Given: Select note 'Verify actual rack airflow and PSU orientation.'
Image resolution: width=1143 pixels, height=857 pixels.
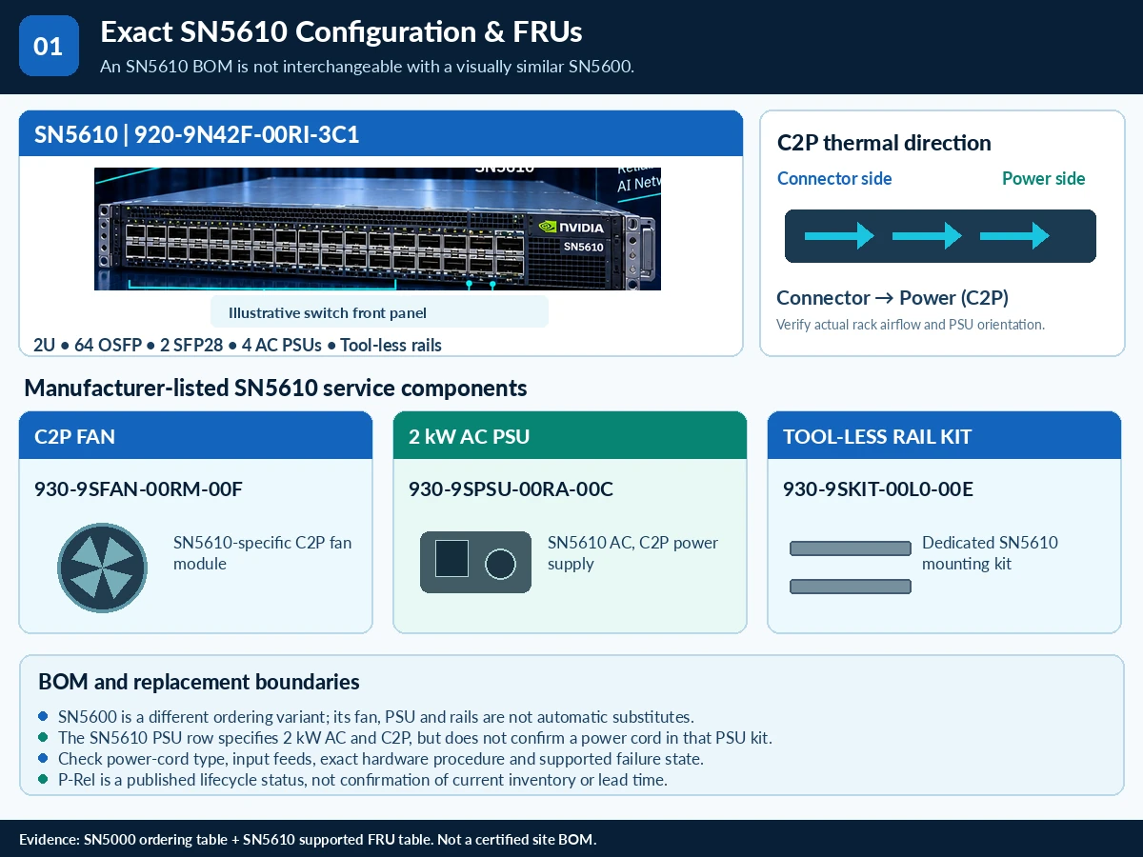Looking at the screenshot, I should pyautogui.click(x=911, y=324).
